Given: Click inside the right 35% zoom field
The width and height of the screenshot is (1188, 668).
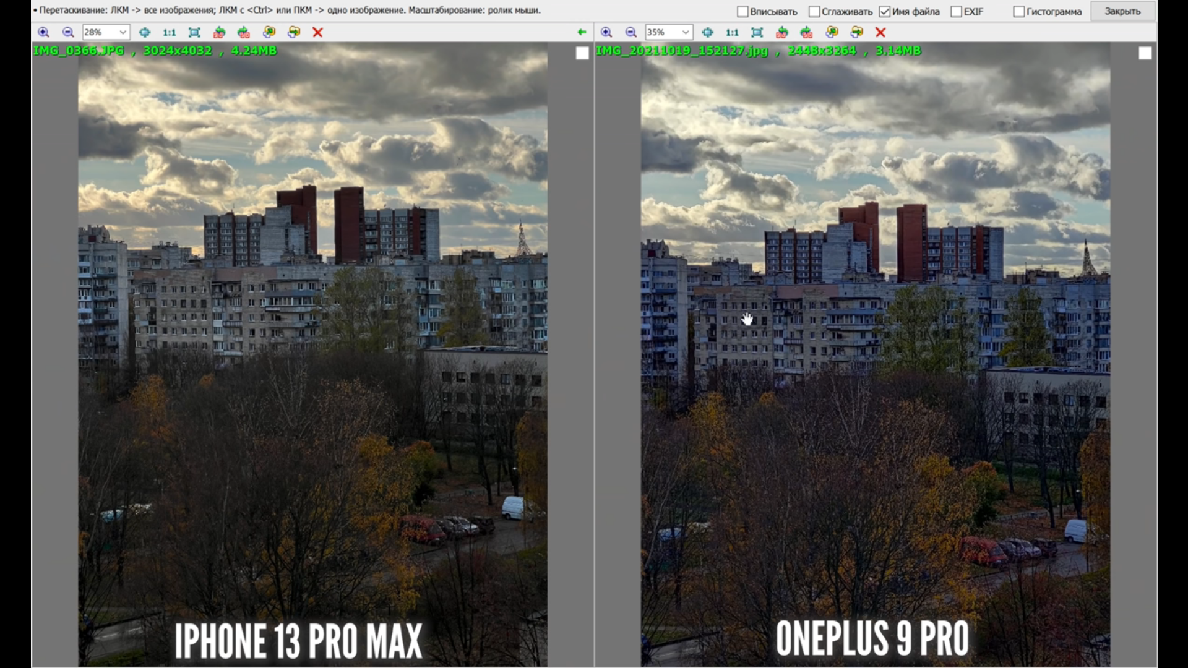Looking at the screenshot, I should [x=662, y=32].
